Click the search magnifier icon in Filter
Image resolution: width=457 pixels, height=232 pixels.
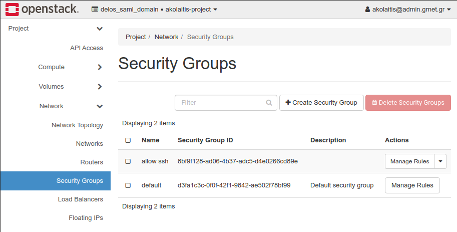(269, 103)
